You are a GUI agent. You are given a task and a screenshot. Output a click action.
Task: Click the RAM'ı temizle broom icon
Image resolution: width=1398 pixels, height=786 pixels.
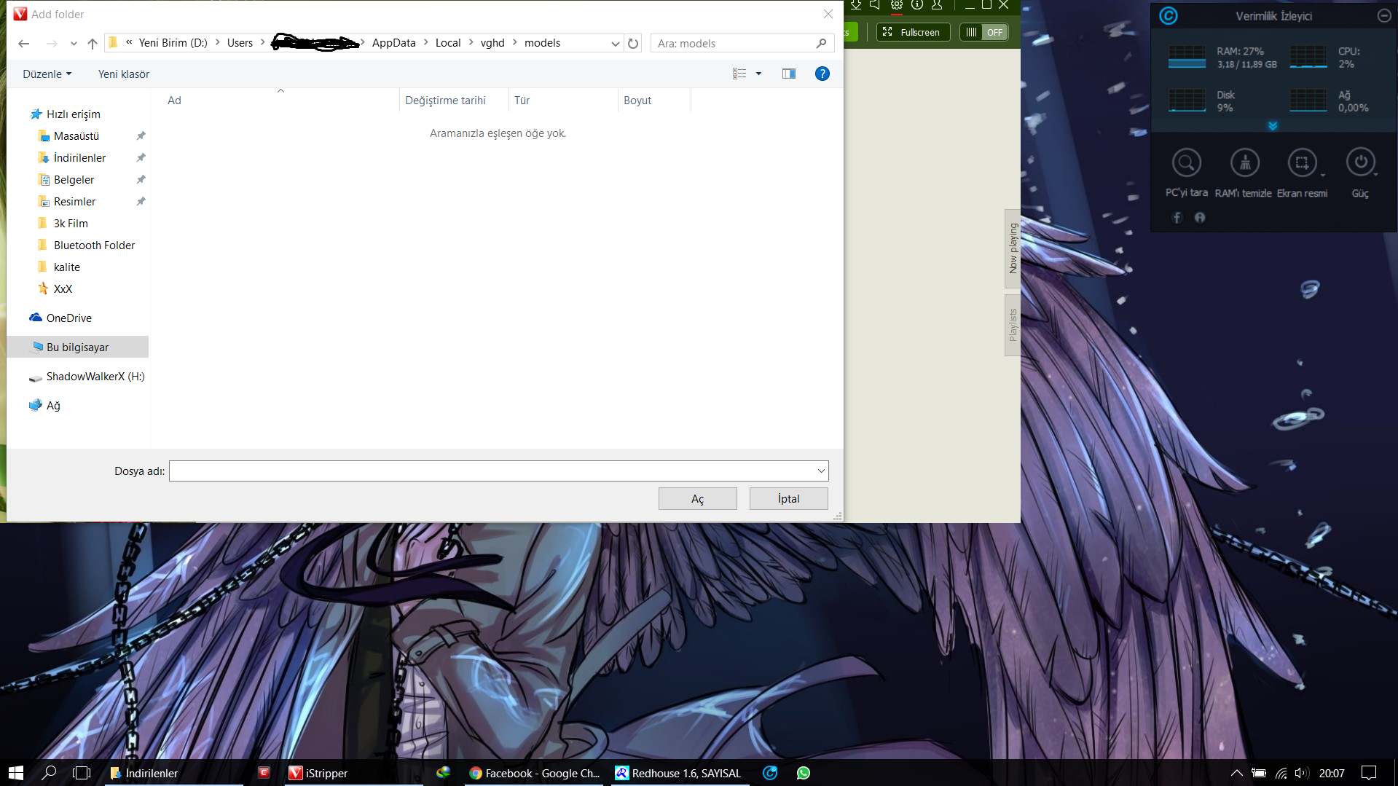point(1245,162)
